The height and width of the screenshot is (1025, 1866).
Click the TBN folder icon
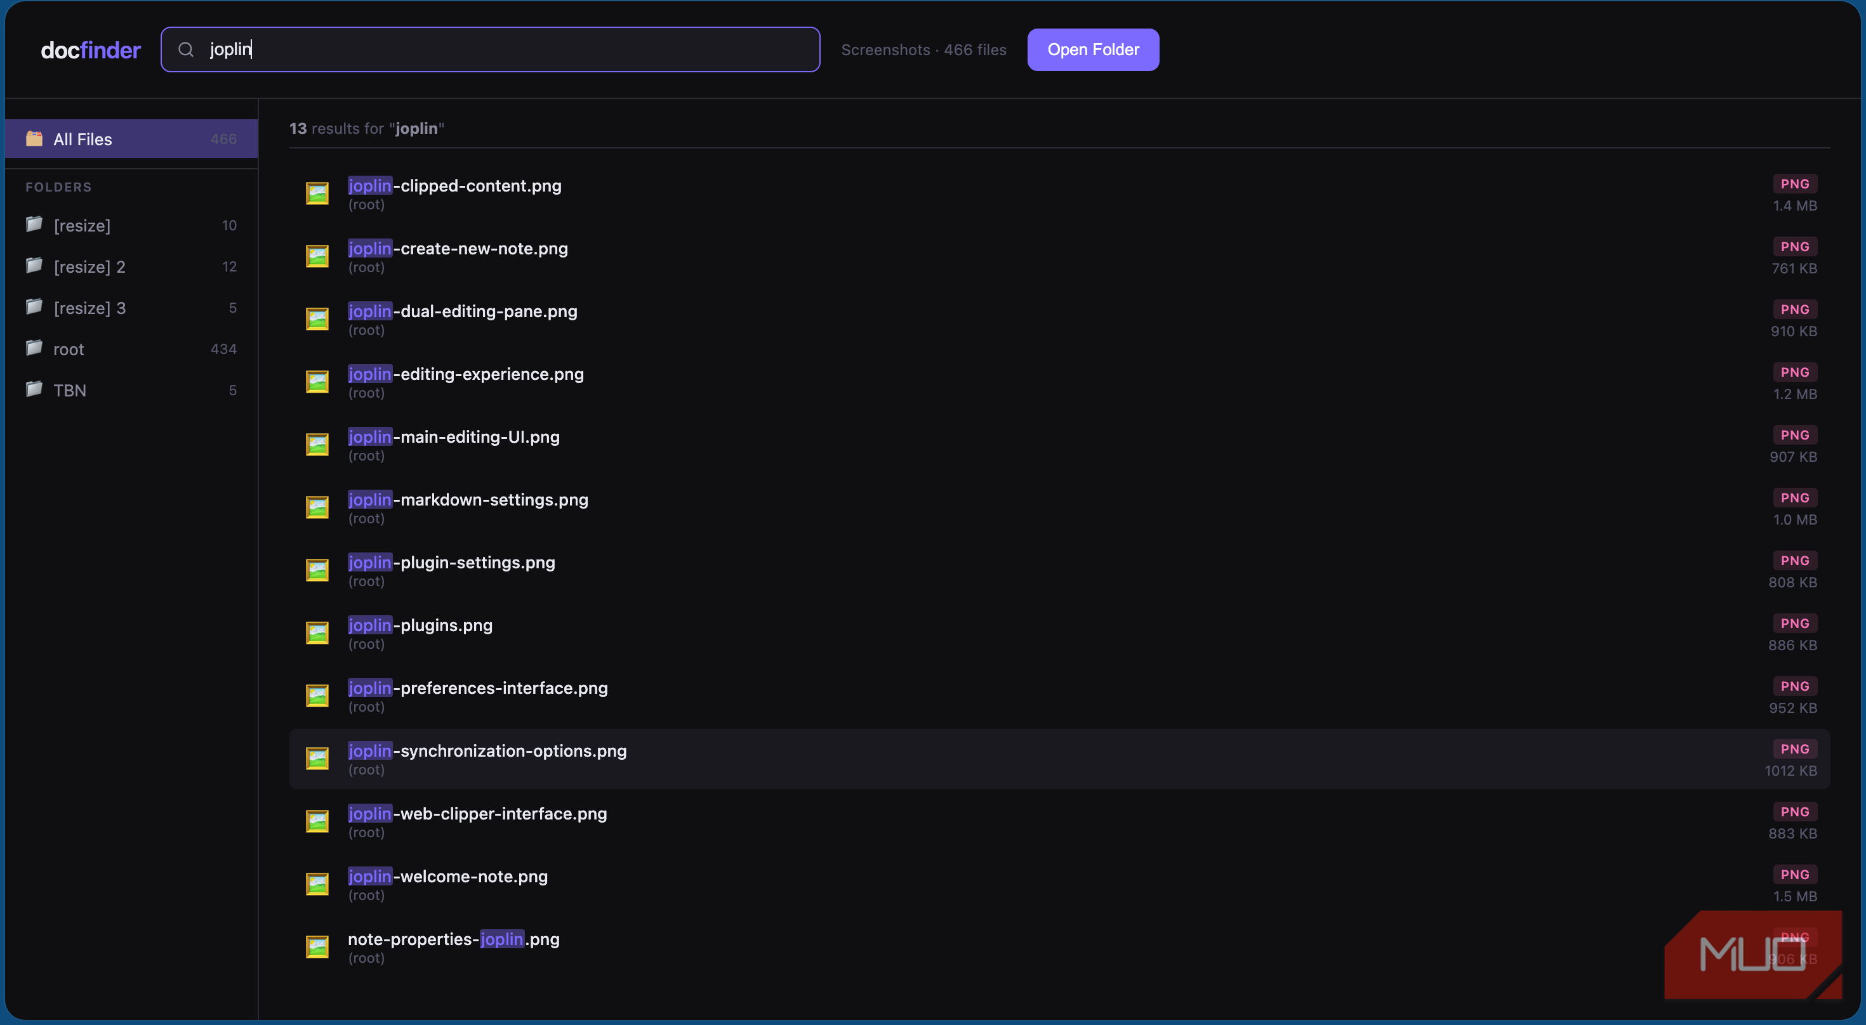point(34,389)
